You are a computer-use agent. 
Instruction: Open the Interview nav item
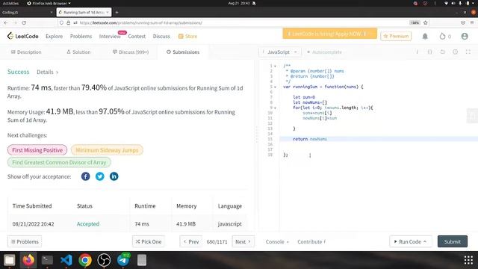[x=110, y=36]
